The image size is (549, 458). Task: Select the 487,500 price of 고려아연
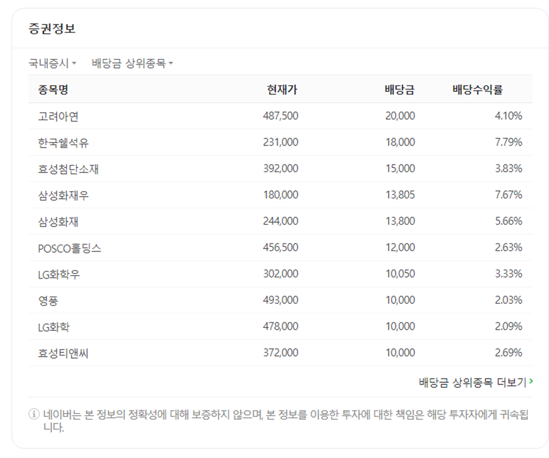coord(281,116)
